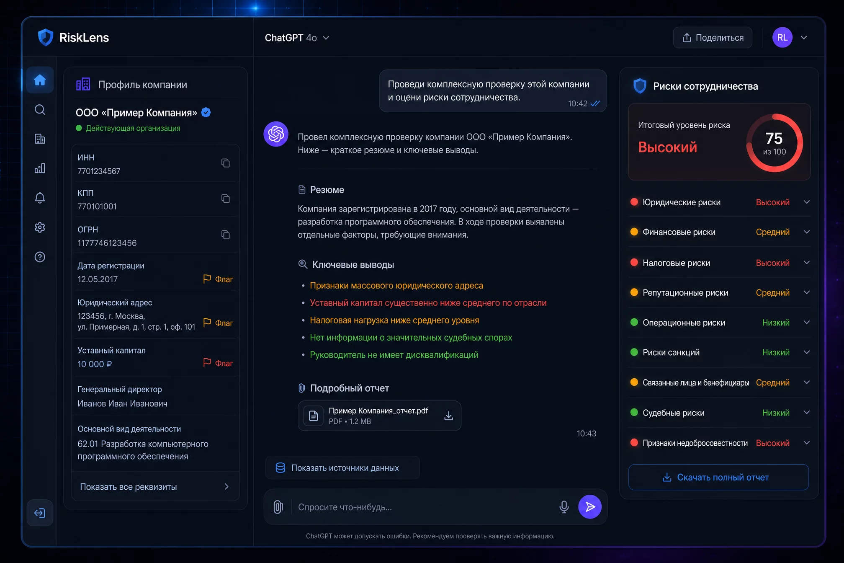Screen dimensions: 844x563
Task: Open the ChatGPT 4o model dropdown
Action: tap(297, 38)
